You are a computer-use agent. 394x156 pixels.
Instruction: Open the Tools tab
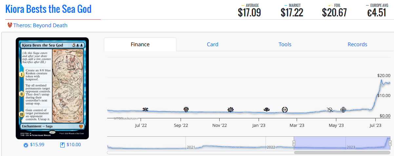(x=285, y=44)
